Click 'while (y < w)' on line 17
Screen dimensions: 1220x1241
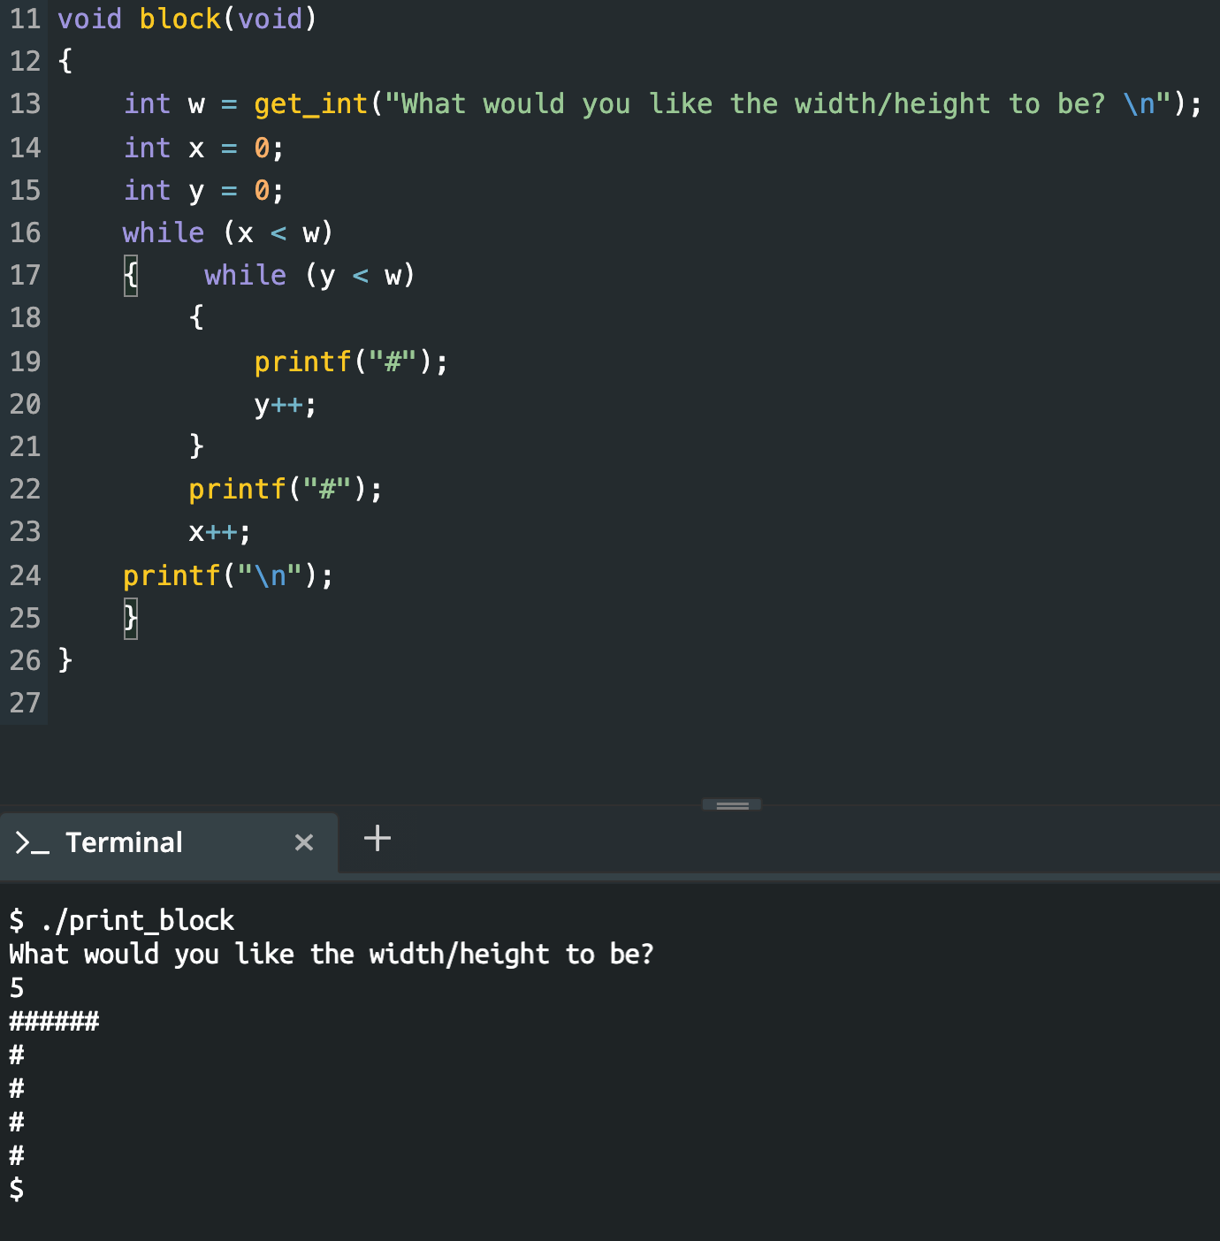(309, 275)
